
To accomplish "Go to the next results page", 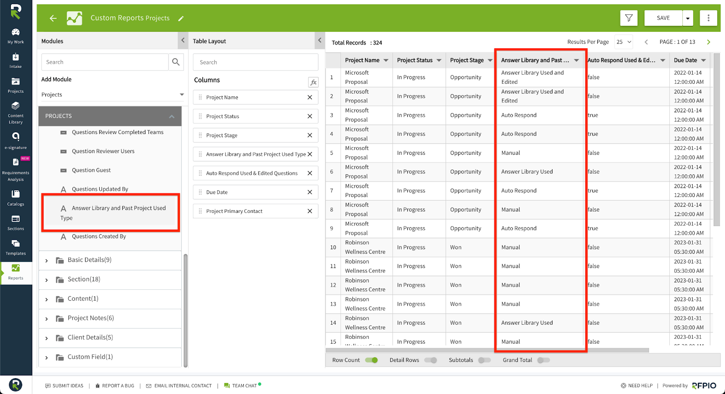I will [709, 42].
